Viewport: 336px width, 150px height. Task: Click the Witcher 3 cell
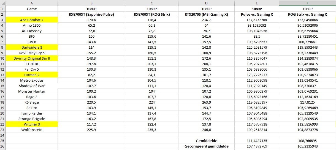32,124
